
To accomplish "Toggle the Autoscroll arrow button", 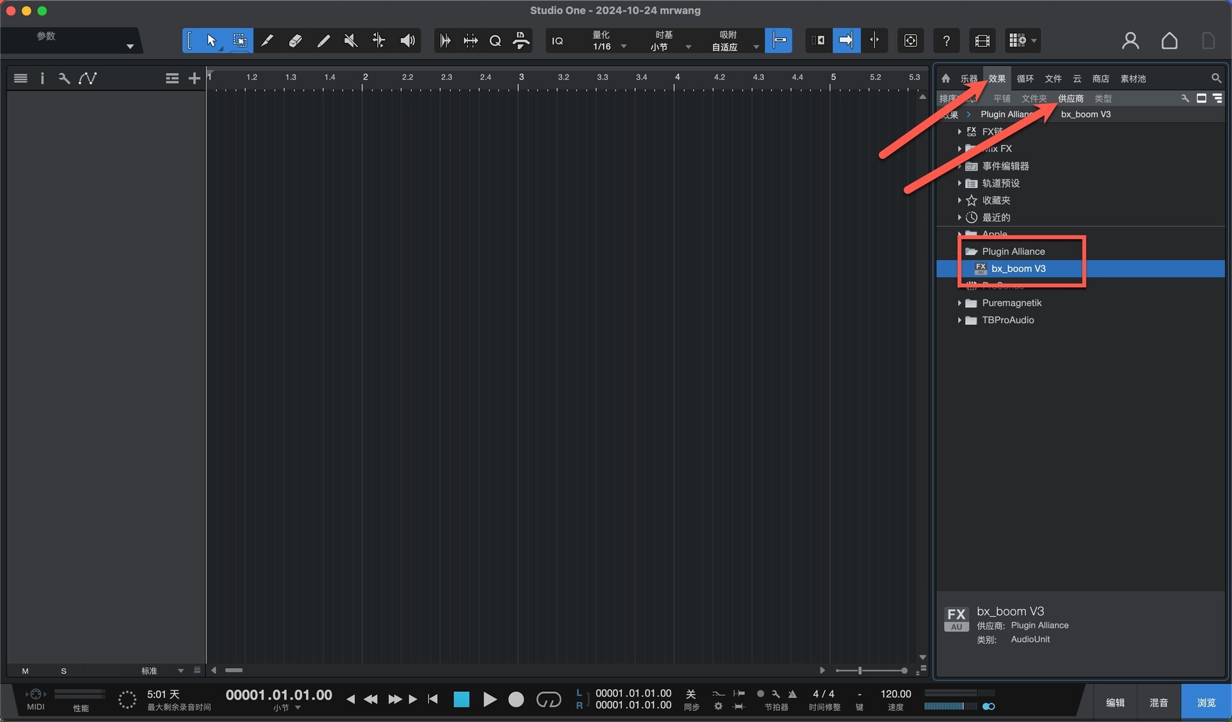I will [x=846, y=40].
